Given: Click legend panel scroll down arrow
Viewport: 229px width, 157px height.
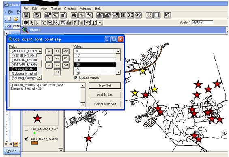Looking at the screenshot, I should 61,150.
